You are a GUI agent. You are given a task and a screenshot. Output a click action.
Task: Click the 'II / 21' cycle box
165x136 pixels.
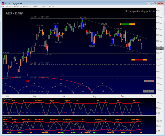coord(148,91)
